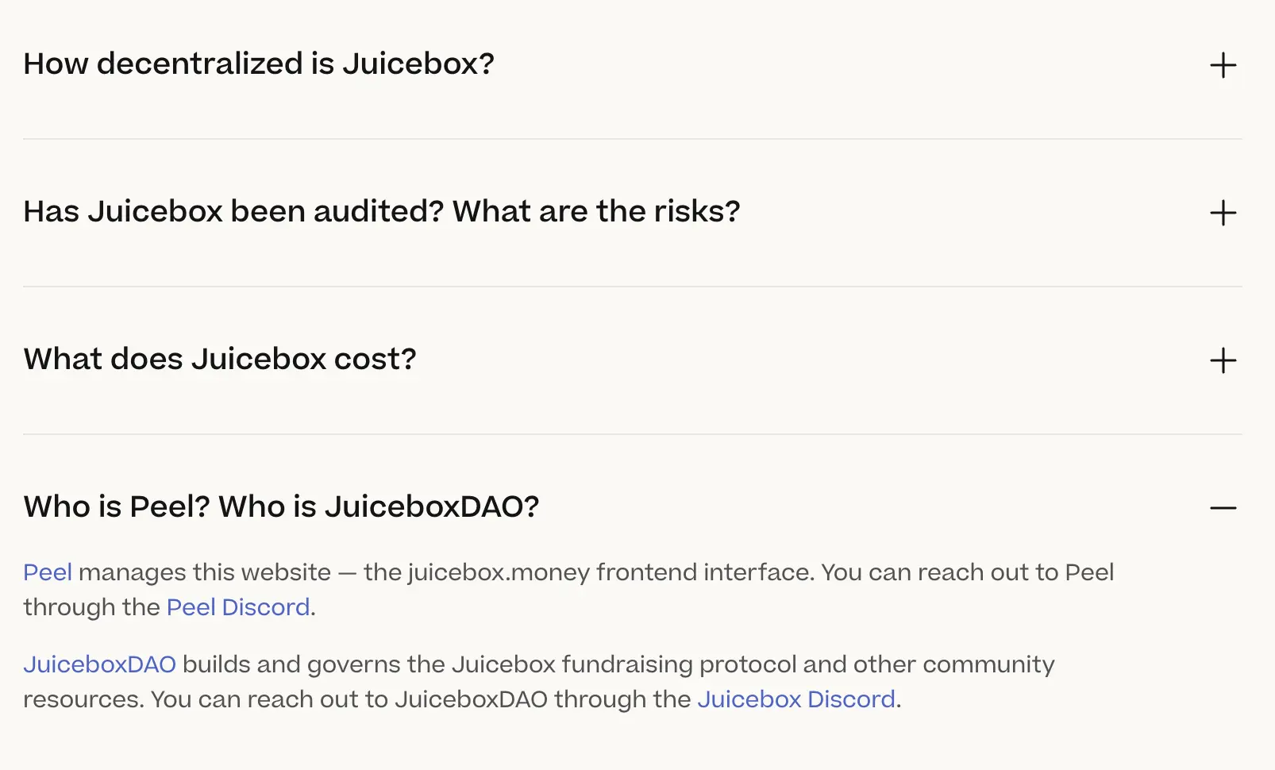Open the Peel link
The image size is (1275, 770).
[x=48, y=572]
